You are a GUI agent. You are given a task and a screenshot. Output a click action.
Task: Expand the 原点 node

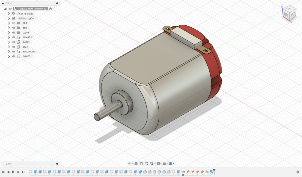[x=9, y=23]
